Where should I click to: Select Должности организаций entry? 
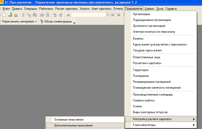tap(161, 26)
